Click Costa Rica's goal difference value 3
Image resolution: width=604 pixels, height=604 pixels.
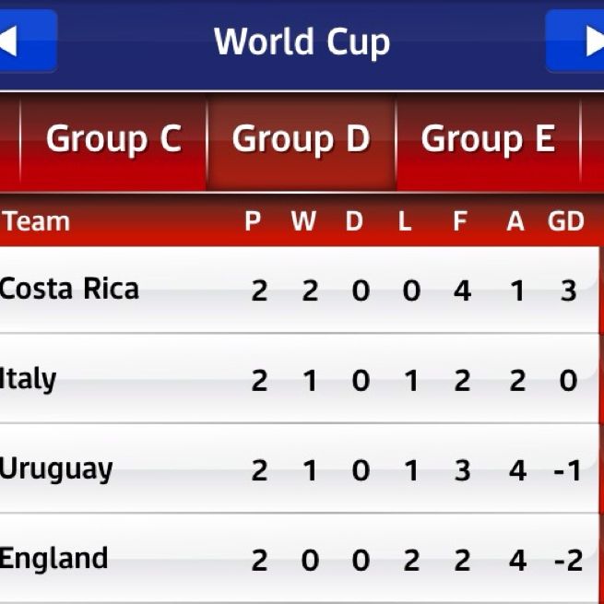coord(568,290)
